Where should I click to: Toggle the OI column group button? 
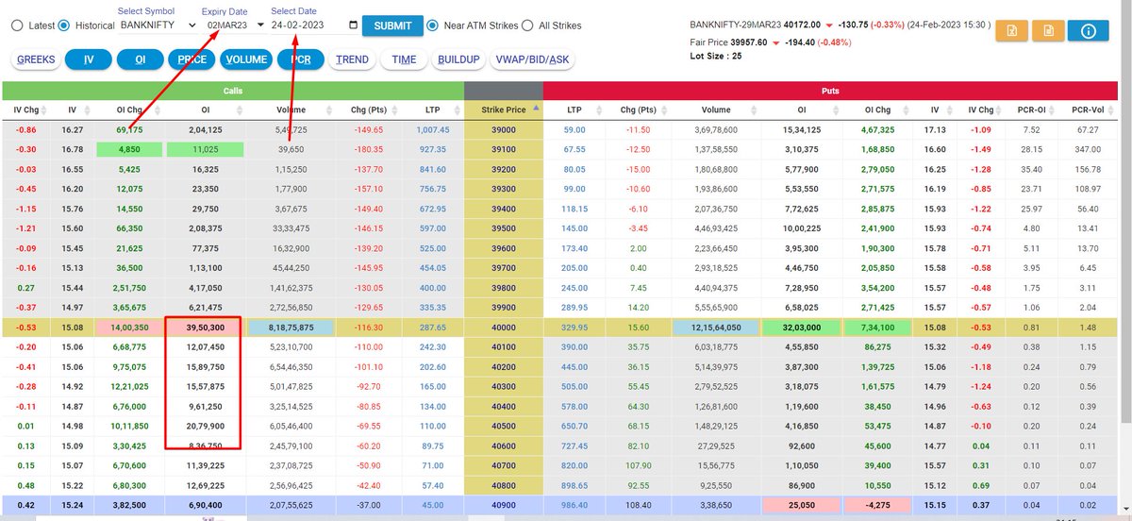(140, 59)
